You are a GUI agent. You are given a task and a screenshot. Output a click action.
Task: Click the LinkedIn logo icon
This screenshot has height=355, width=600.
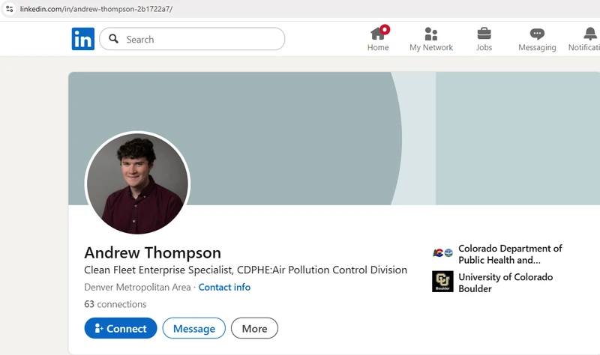point(83,39)
